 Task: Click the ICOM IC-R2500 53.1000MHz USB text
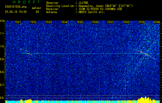[x=100, y=9]
